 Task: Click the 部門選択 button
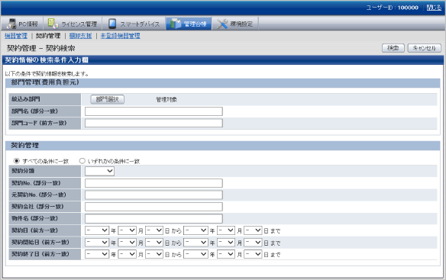(x=107, y=99)
